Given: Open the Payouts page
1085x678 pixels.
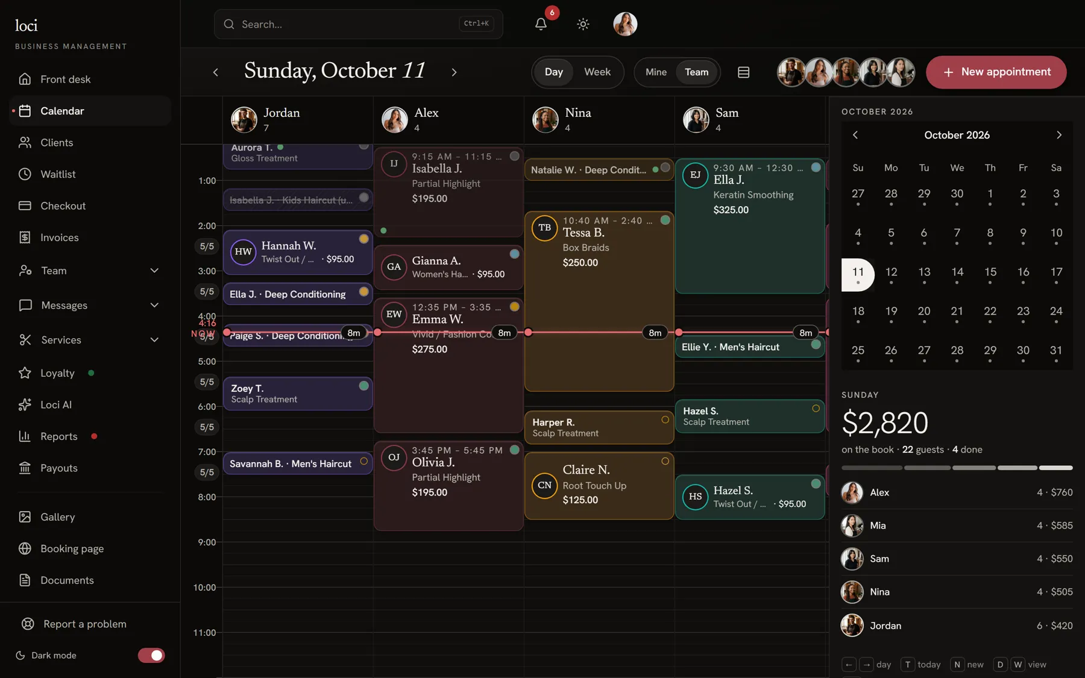Looking at the screenshot, I should pyautogui.click(x=90, y=468).
